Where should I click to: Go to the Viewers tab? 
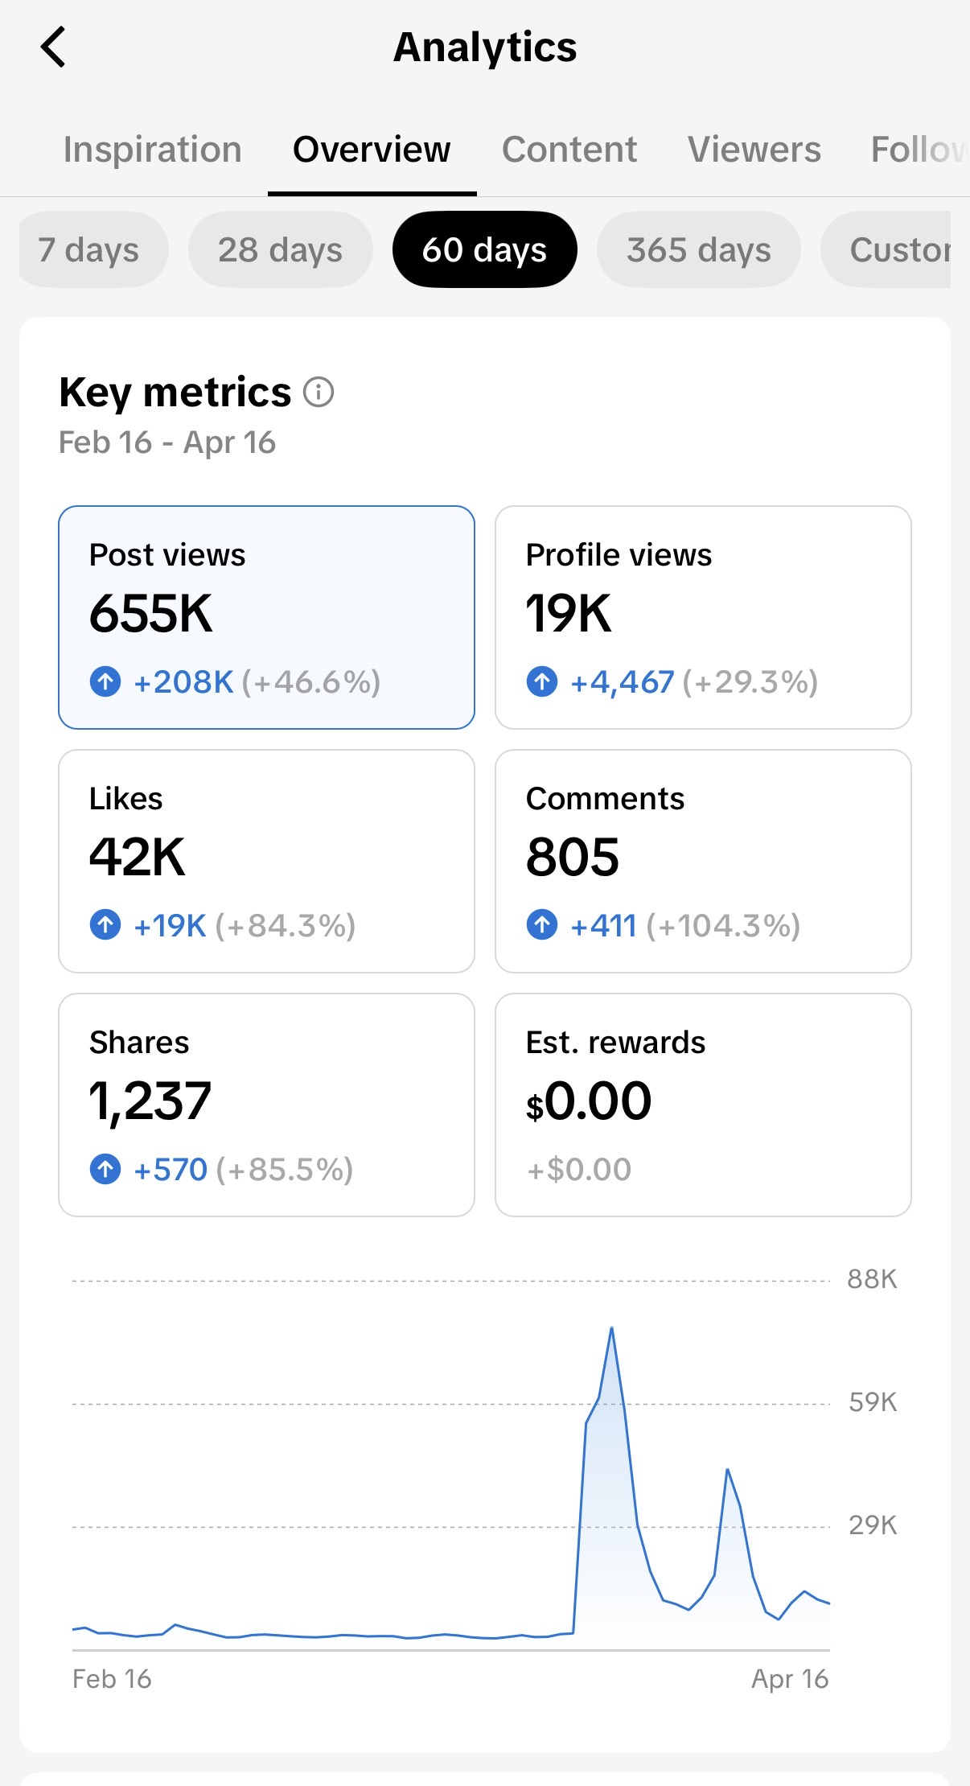(x=754, y=150)
